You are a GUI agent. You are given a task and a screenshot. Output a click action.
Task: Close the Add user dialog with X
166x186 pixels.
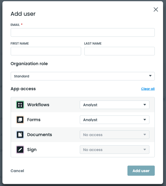(156, 10)
